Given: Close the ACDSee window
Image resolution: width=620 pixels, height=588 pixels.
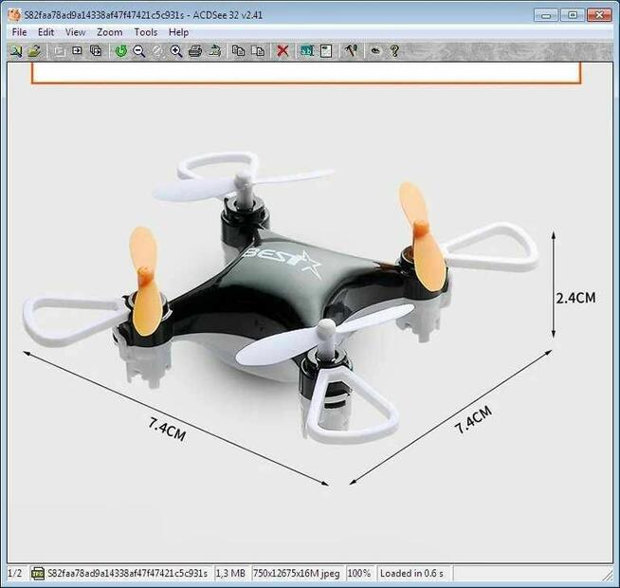Looking at the screenshot, I should tap(599, 15).
